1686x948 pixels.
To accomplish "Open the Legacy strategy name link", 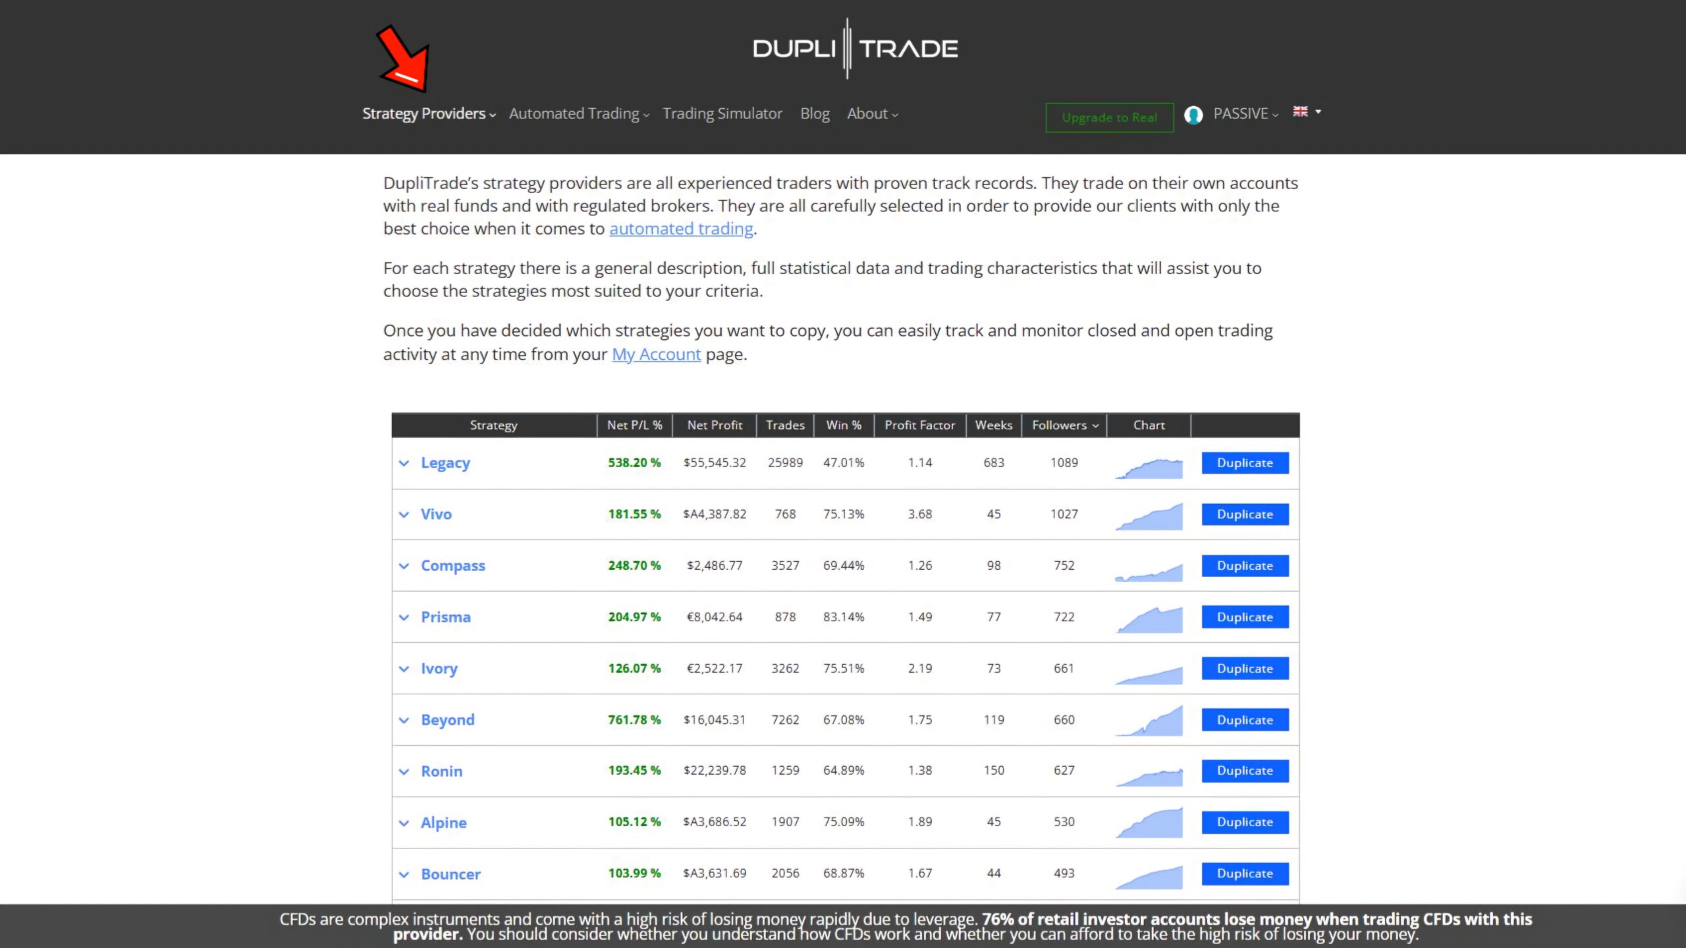I will [445, 463].
